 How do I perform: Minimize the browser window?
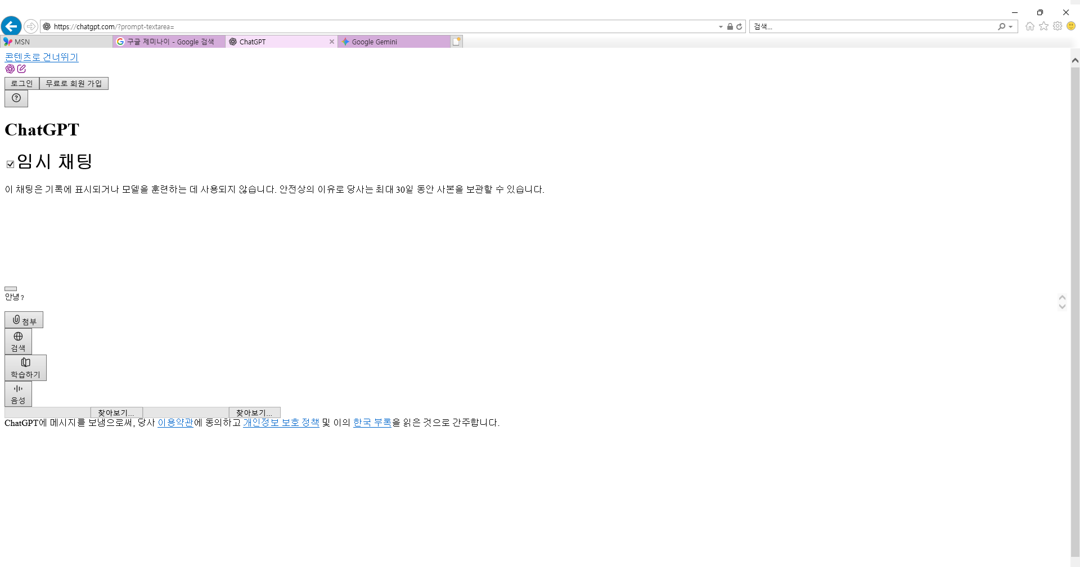coord(1015,12)
